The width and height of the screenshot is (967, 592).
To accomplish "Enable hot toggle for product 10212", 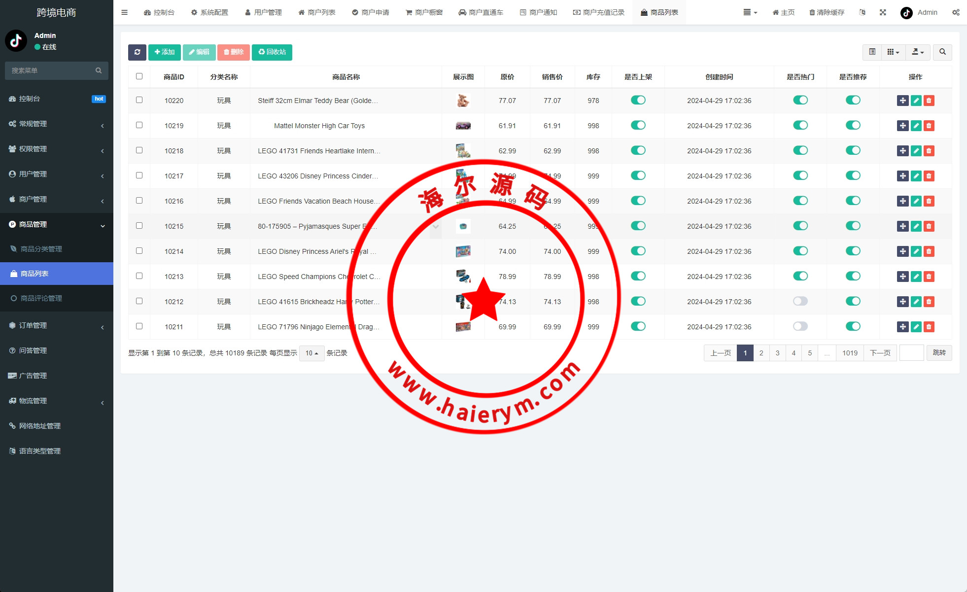I will pyautogui.click(x=800, y=301).
